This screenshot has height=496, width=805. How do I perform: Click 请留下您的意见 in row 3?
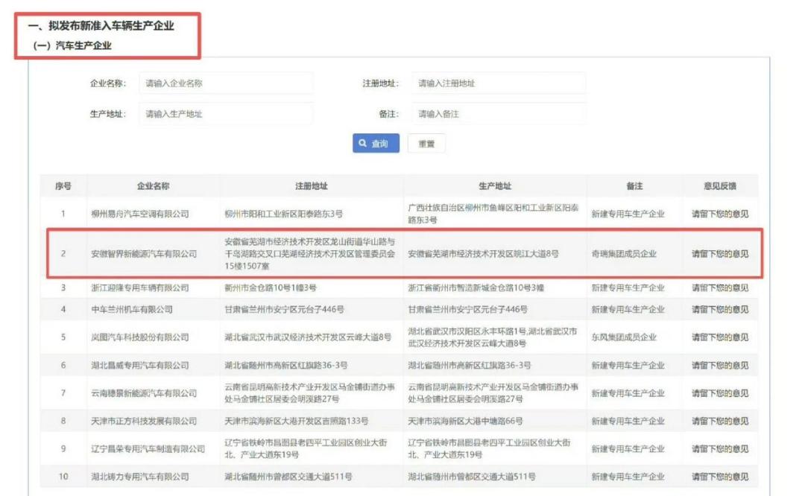[x=720, y=287]
